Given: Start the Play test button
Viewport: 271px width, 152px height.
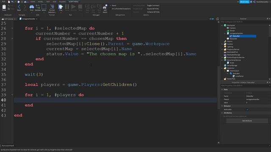Looking at the screenshot, I should (61, 7).
